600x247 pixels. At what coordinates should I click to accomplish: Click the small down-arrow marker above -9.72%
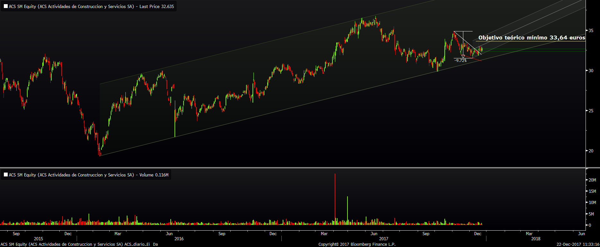(463, 56)
